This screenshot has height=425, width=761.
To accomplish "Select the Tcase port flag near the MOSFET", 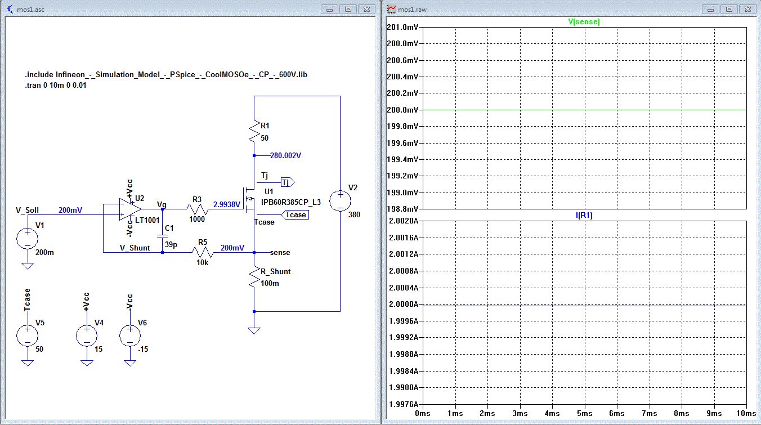I will tap(295, 214).
